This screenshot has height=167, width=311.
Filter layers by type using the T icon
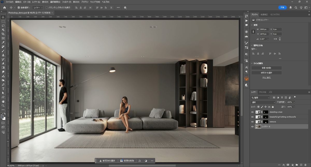282,98
